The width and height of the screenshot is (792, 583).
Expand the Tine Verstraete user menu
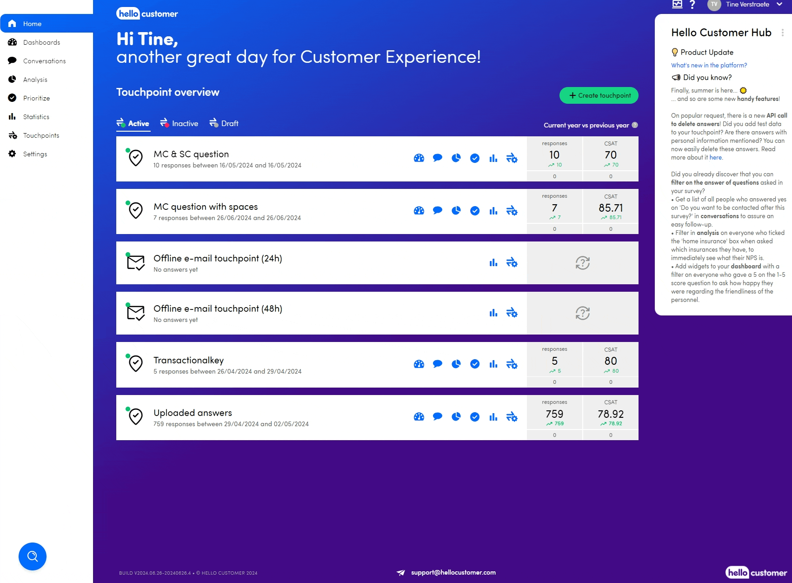[779, 5]
